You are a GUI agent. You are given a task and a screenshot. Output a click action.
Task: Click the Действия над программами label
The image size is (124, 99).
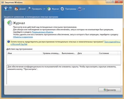[x=20, y=49]
